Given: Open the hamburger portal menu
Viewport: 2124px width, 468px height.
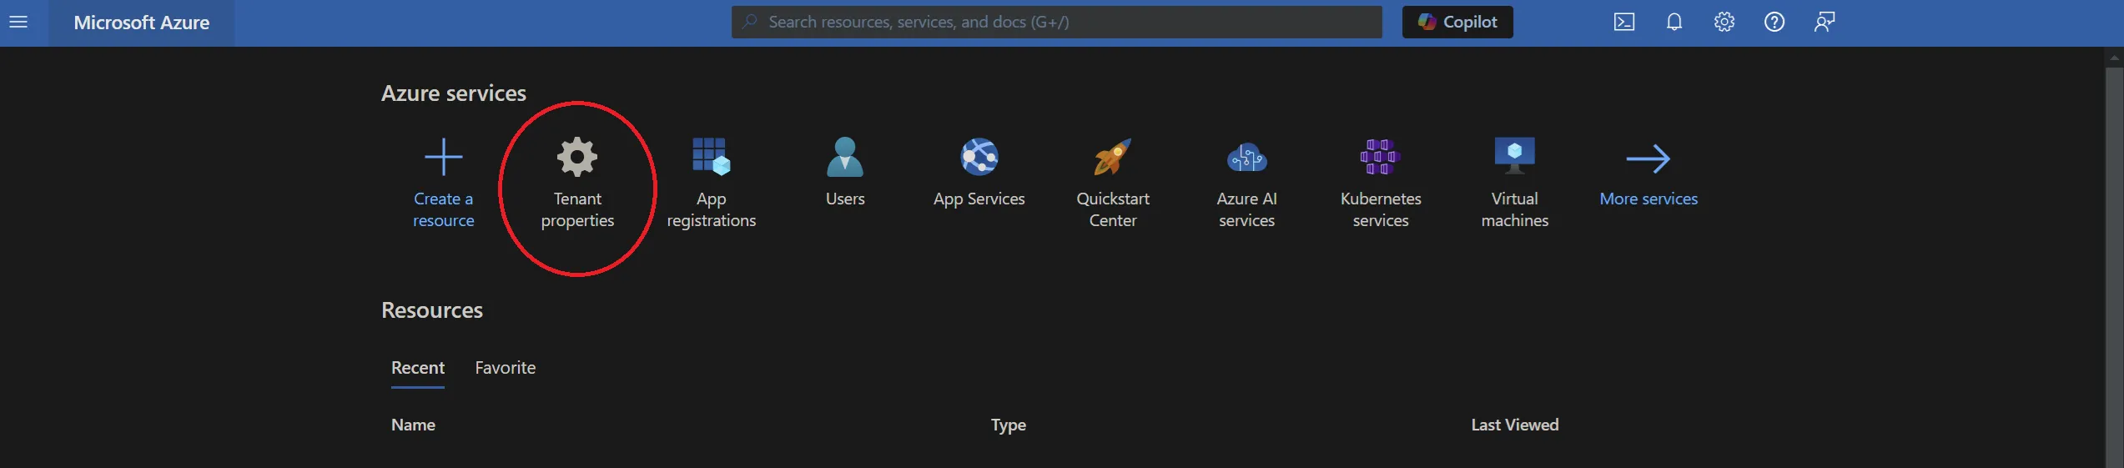Looking at the screenshot, I should click(x=18, y=23).
